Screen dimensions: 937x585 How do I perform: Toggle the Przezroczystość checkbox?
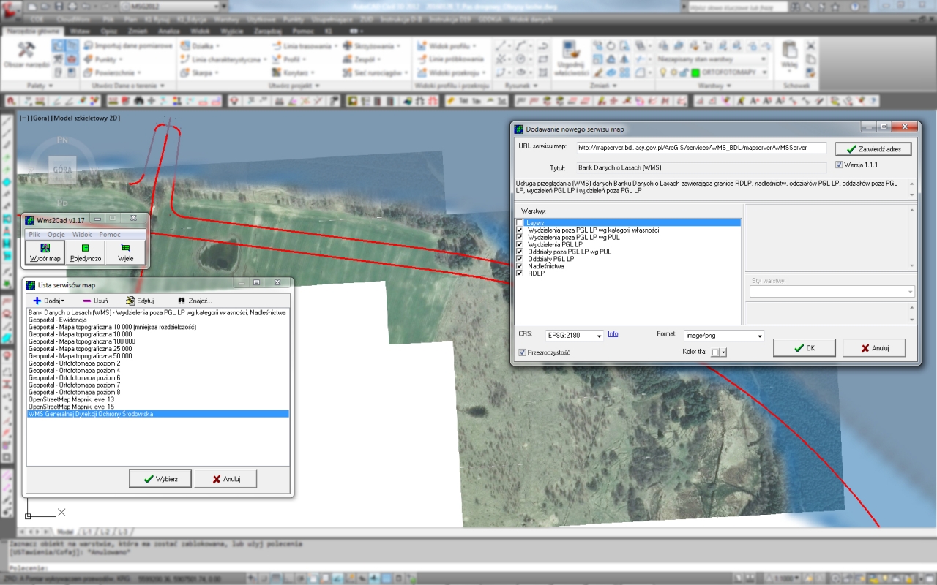click(x=522, y=352)
